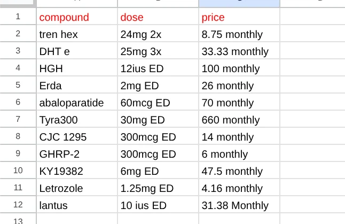Click the '660 monthly' price cell
This screenshot has width=345, height=224.
point(239,119)
